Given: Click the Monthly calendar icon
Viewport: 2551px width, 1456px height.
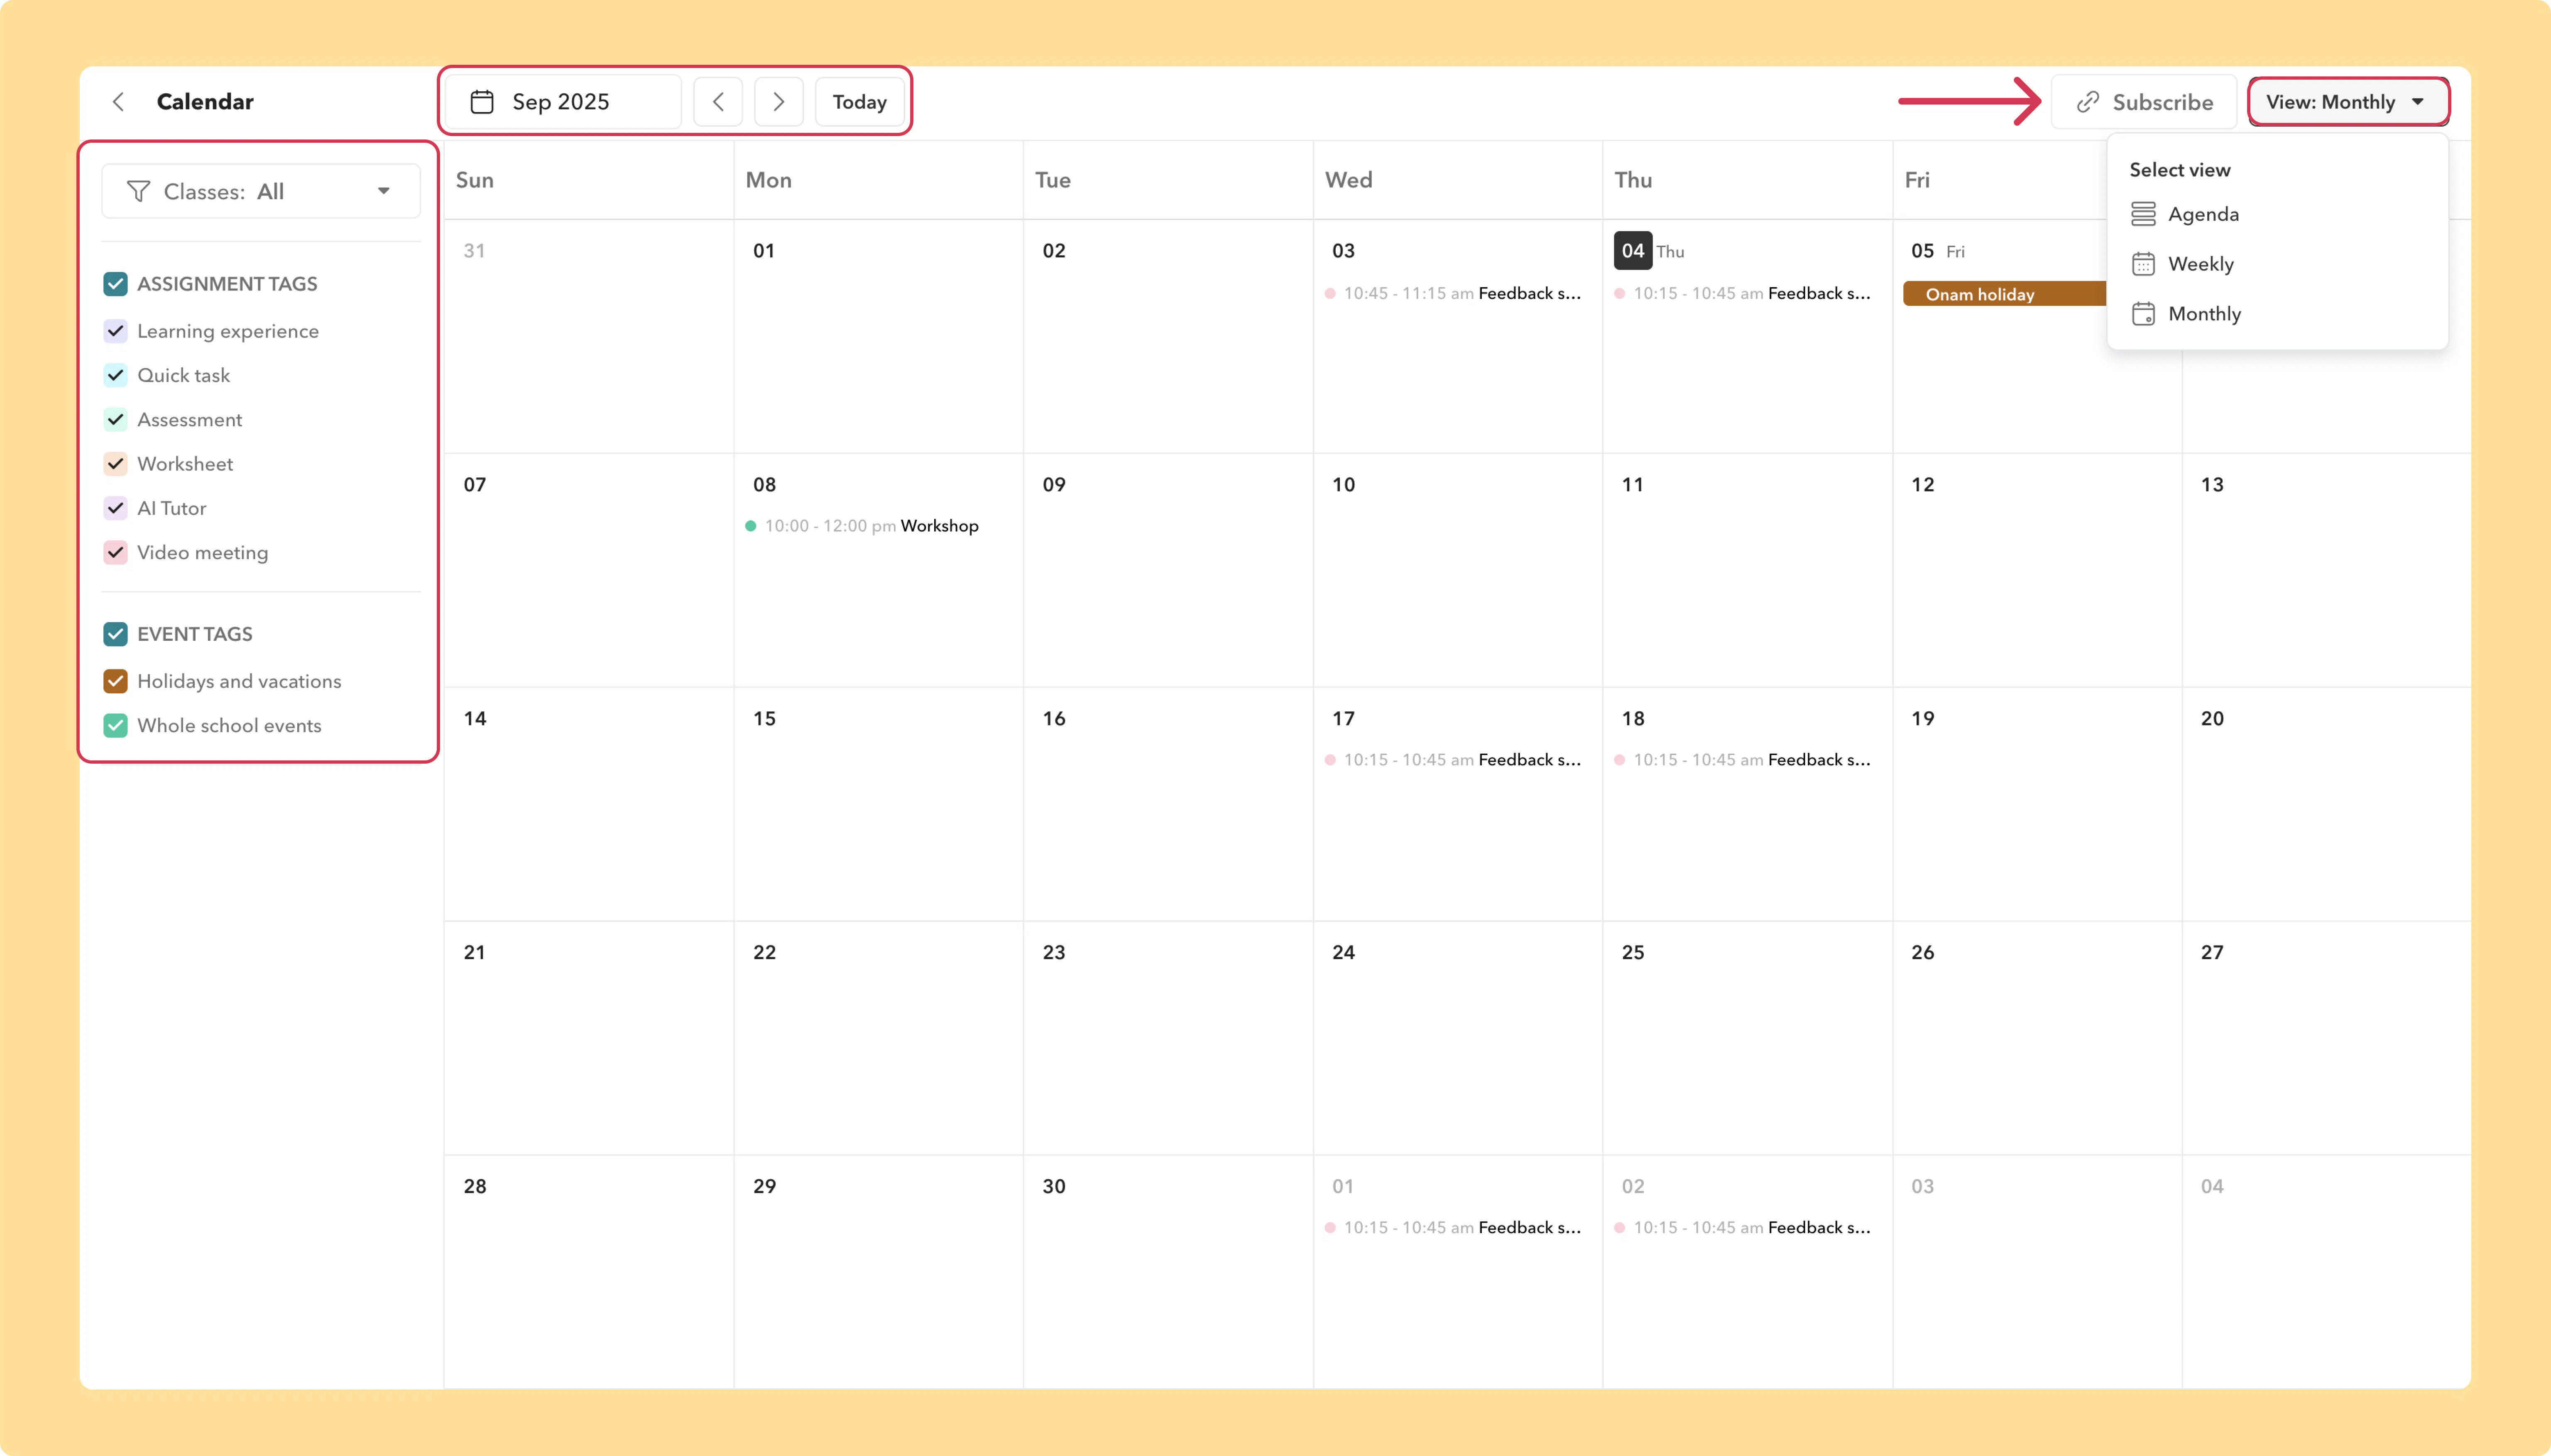Looking at the screenshot, I should tap(2143, 314).
